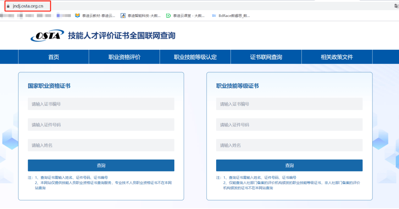
Task: Click the padlock site security icon
Action: [8, 6]
